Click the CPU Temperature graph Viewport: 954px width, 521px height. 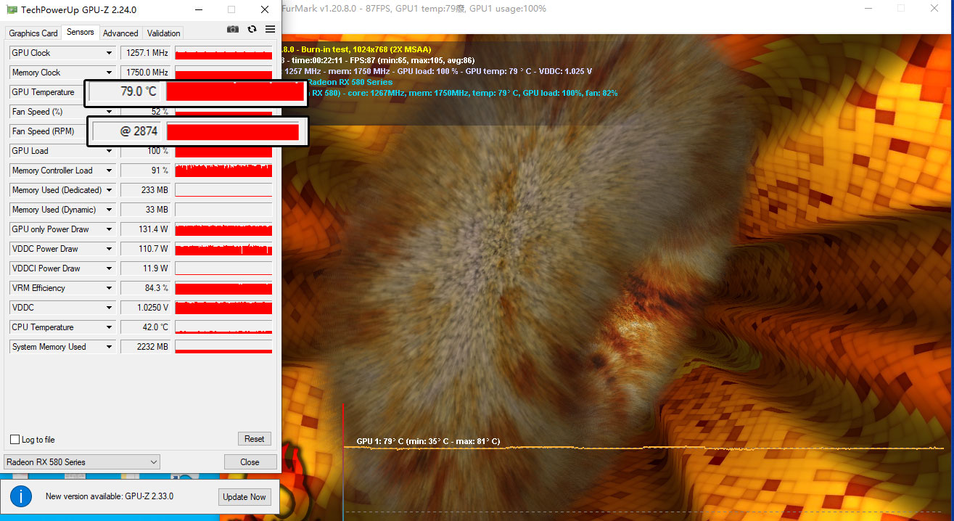pos(223,327)
